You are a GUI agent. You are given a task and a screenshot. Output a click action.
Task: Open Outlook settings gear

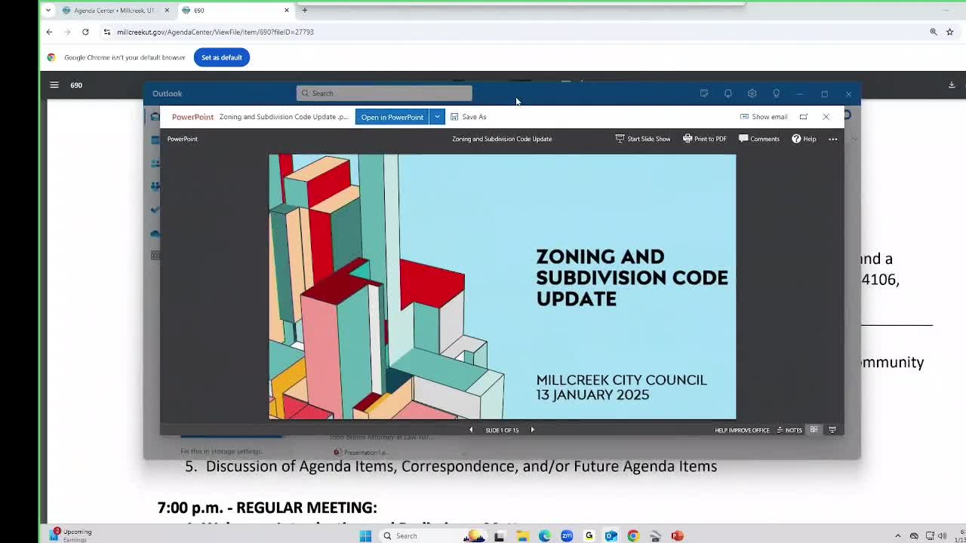click(752, 94)
